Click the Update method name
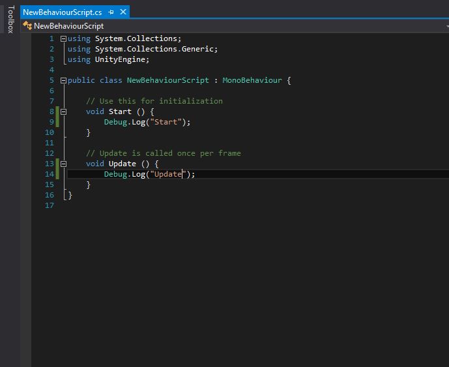449x367 pixels. click(122, 164)
